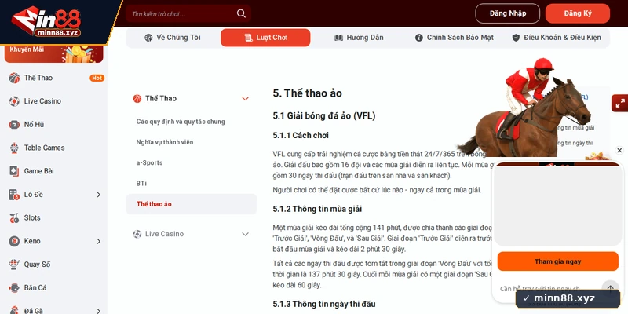Screen dimensions: 628x314
Task: Click the Đăng Ký register button
Action: tap(578, 13)
